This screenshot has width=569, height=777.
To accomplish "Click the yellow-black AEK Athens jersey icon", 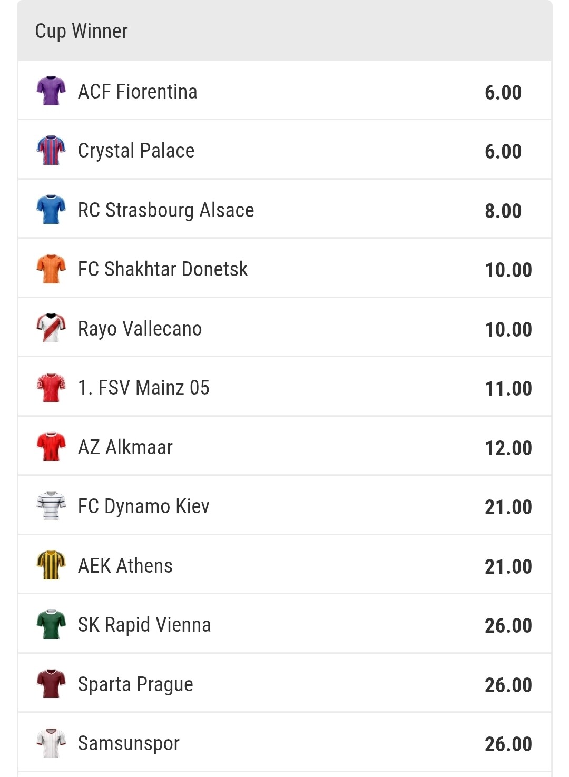I will pos(51,565).
